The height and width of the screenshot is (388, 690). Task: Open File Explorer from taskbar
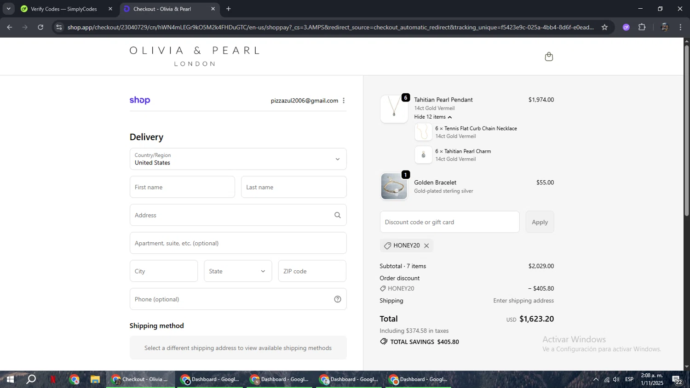point(95,380)
